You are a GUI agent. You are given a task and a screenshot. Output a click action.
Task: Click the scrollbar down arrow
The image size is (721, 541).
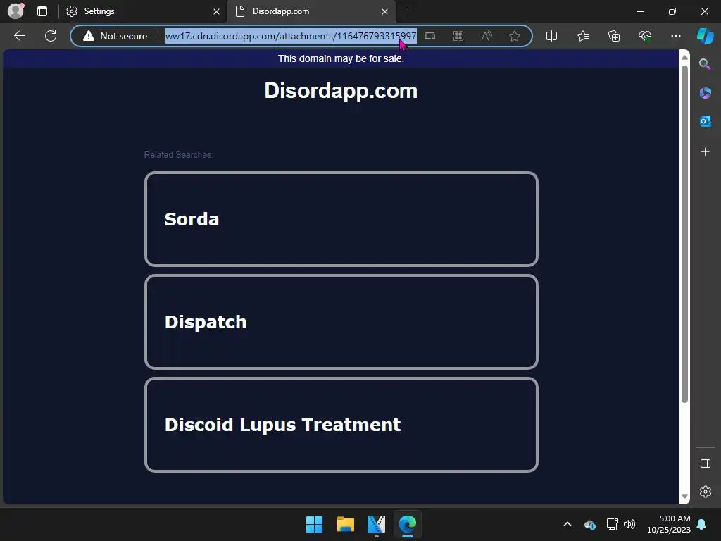684,496
